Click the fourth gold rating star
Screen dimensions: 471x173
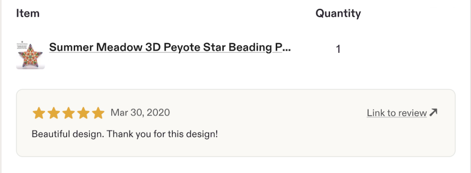click(83, 113)
